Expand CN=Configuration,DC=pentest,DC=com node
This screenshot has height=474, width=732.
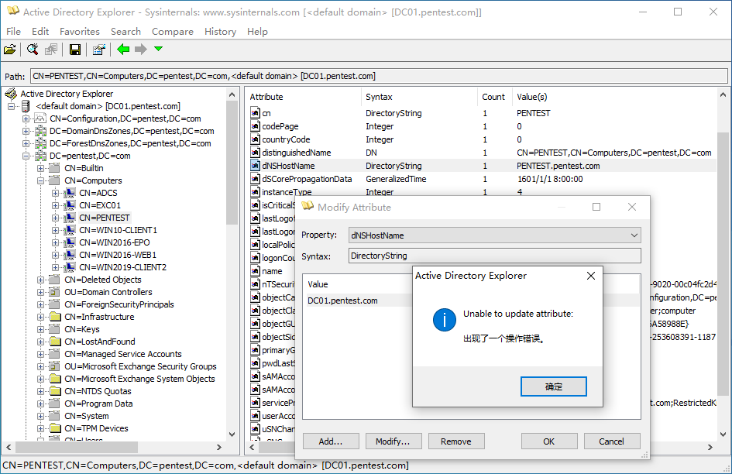[26, 118]
